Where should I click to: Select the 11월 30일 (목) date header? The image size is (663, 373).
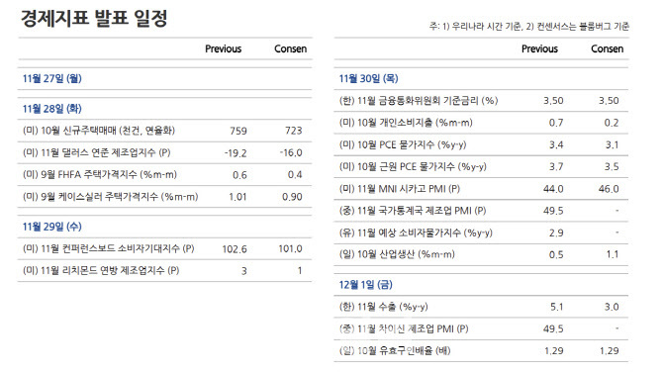[368, 78]
